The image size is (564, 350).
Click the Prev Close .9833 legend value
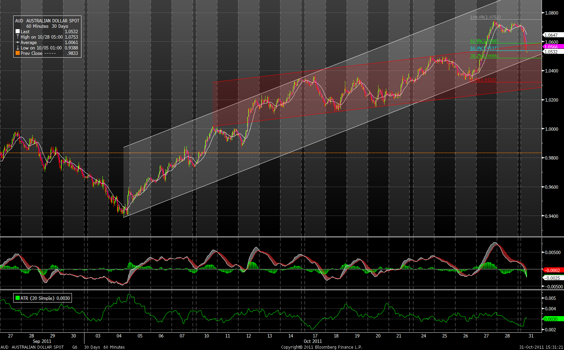pos(72,53)
